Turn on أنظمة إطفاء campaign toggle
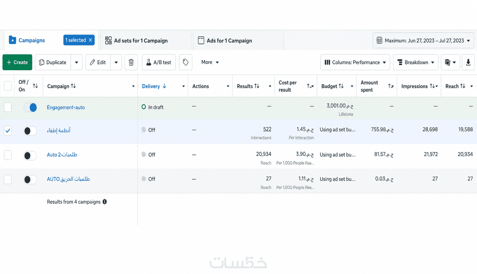 pos(30,131)
